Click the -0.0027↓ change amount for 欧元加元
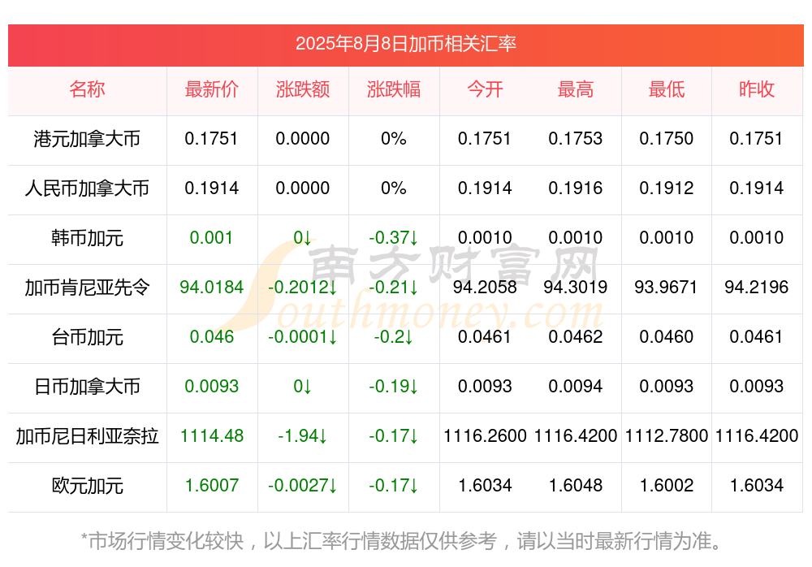The image size is (812, 567). [x=302, y=485]
